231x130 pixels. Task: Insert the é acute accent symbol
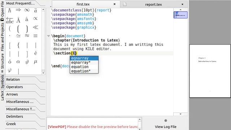click(36, 53)
